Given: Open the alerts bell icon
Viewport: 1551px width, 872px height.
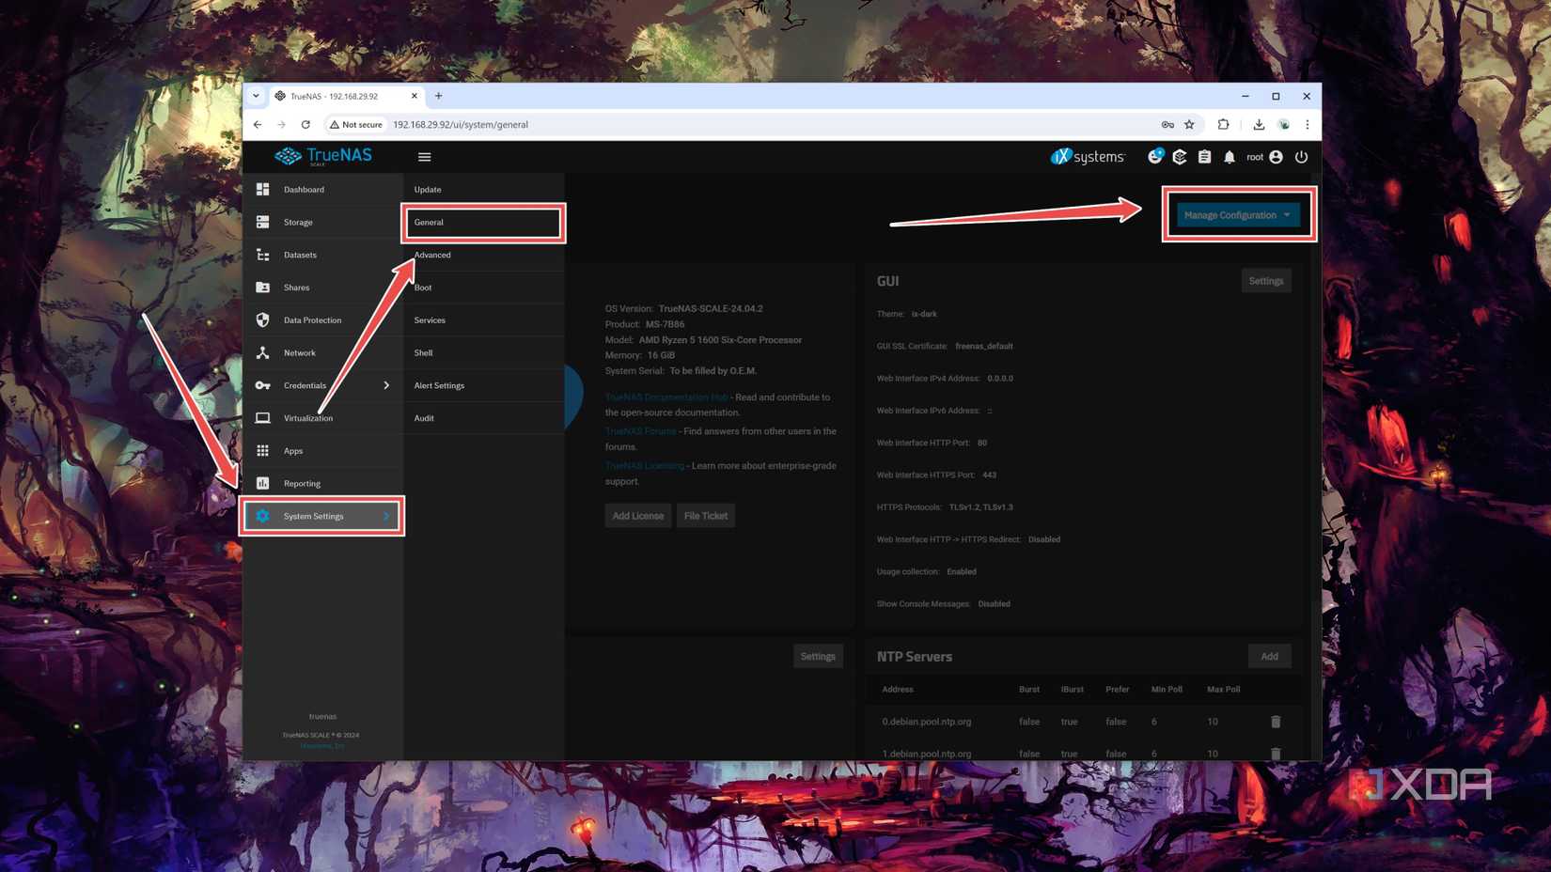Looking at the screenshot, I should [1230, 157].
